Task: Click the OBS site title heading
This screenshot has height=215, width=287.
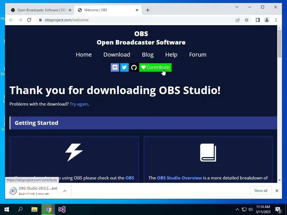Action: click(141, 38)
